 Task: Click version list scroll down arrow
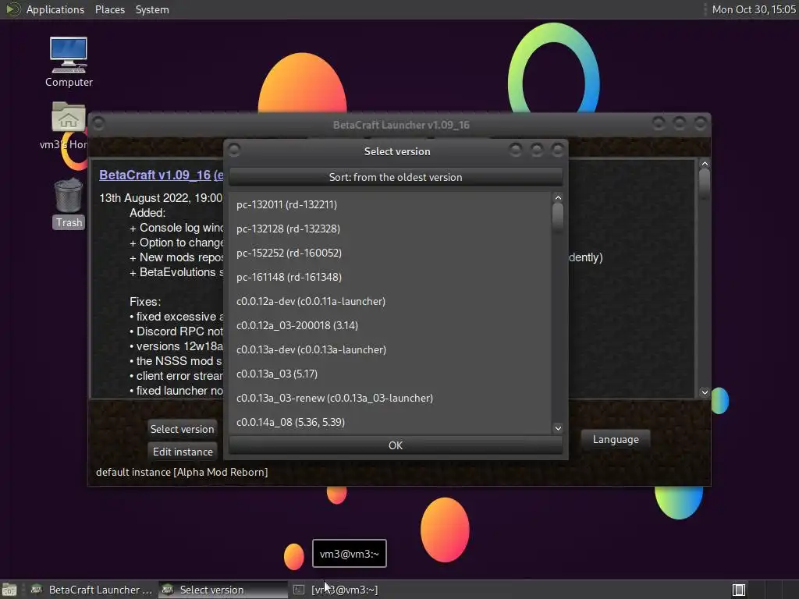558,428
